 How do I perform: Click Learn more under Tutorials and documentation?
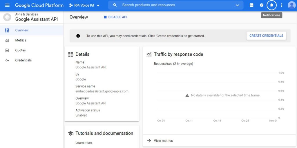point(84,143)
